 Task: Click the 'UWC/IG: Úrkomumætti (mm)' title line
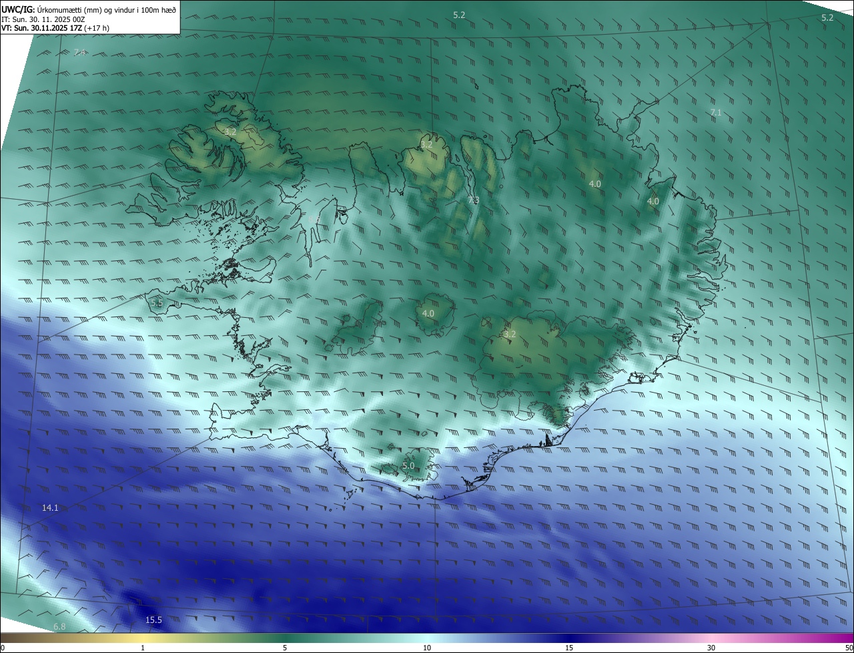click(x=89, y=9)
